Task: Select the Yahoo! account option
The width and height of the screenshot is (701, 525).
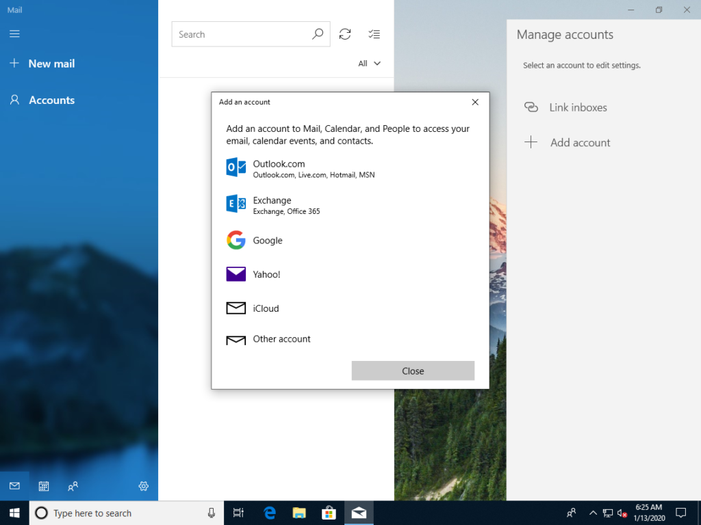Action: (348, 274)
